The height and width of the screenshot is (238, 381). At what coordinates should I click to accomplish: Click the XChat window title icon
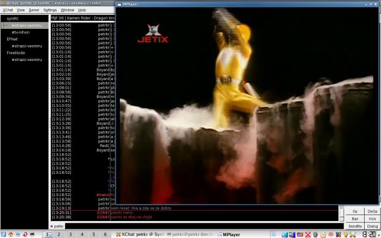(x=3, y=3)
